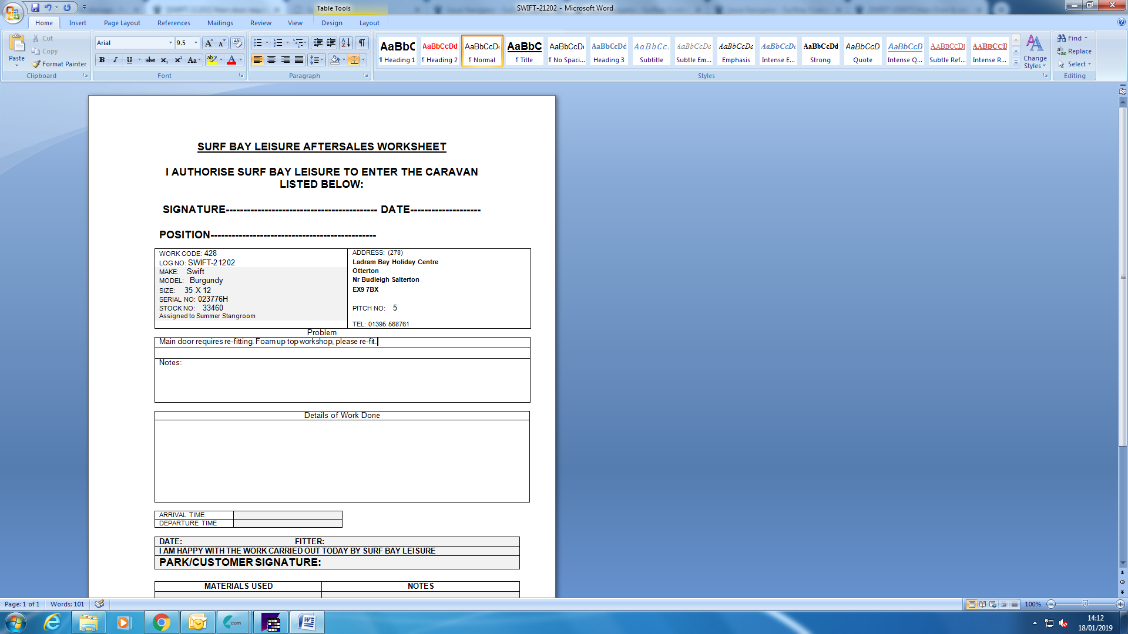Click the Replace button in Editing

point(1074,51)
